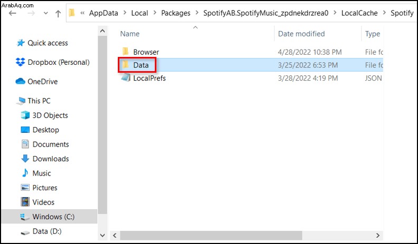Viewport: 418px width, 244px height.
Task: Open OneDrive in the navigation pane
Action: (x=43, y=81)
